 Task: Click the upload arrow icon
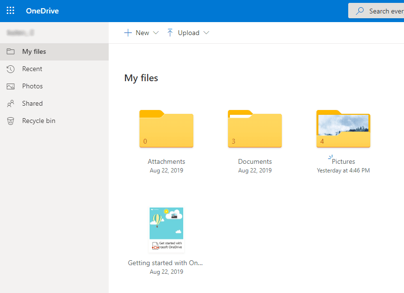tap(170, 33)
